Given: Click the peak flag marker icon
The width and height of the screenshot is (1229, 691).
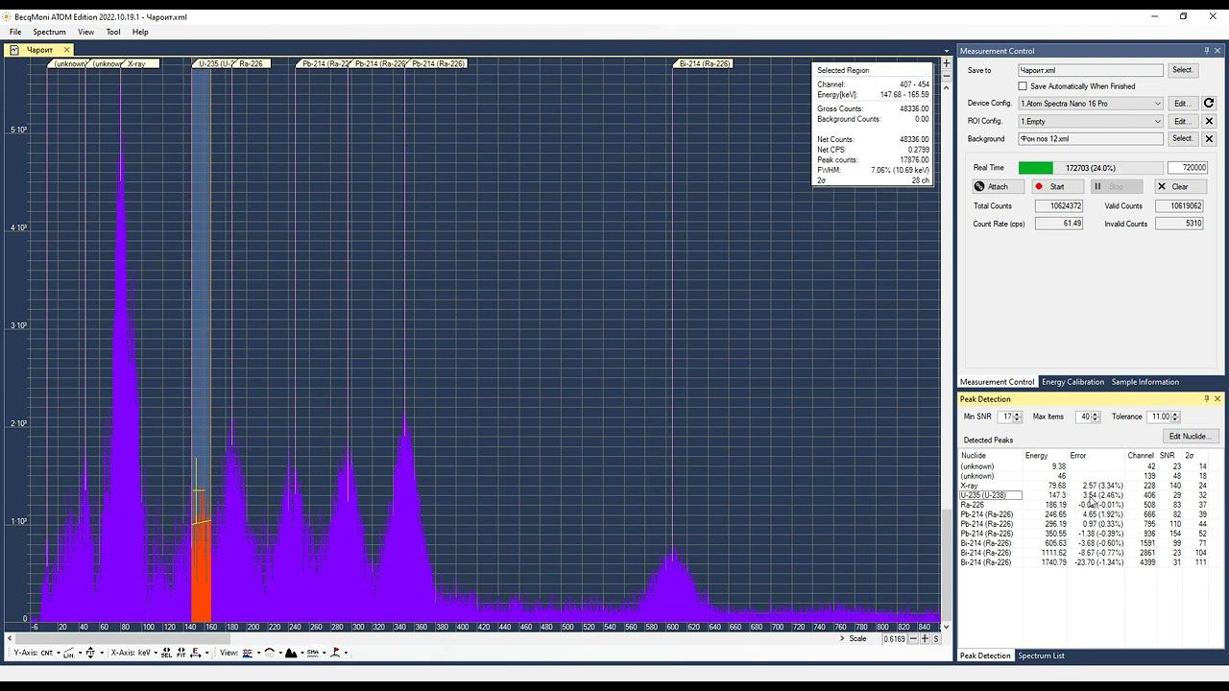Looking at the screenshot, I should [335, 653].
